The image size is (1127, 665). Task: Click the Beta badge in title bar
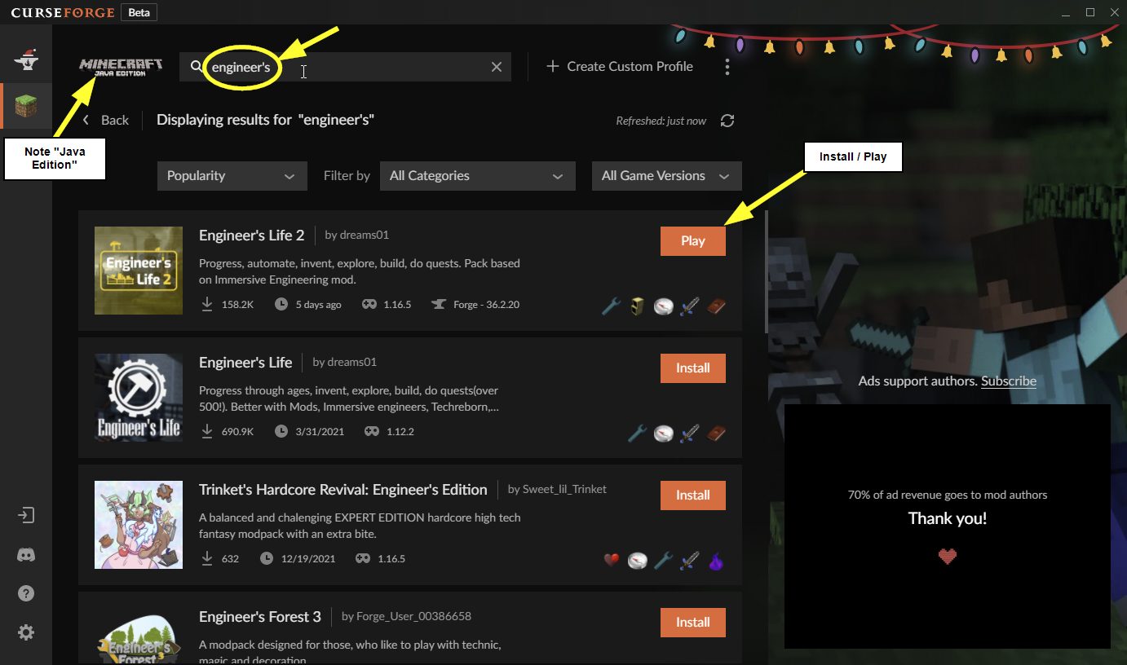pyautogui.click(x=139, y=13)
